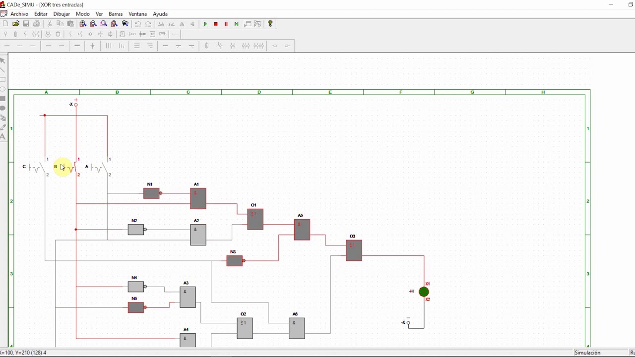Stop simulation with the red square button
The height and width of the screenshot is (357, 635).
pos(216,24)
